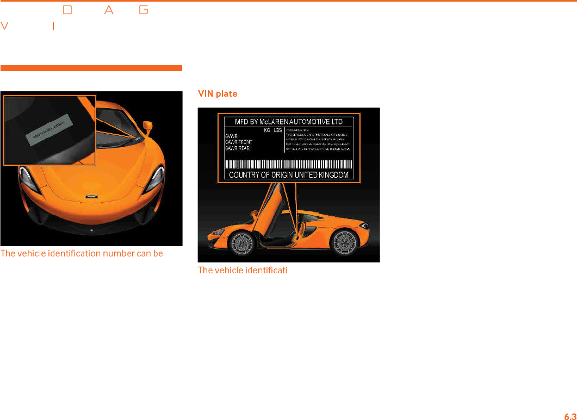Select the "GAWR REAR" label
This screenshot has height=420, width=577.
point(237,148)
